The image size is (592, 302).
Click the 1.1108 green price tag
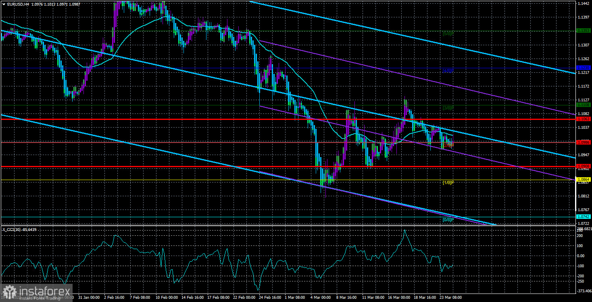pos(584,105)
